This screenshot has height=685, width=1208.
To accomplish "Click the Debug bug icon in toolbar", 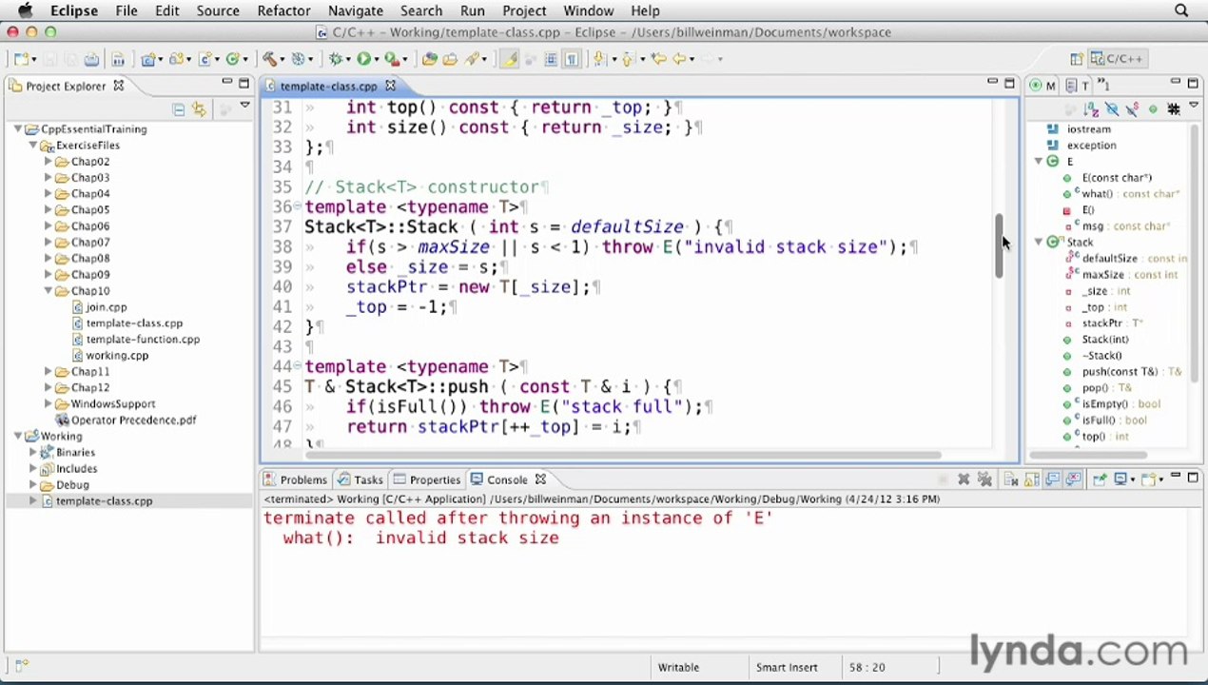I will [336, 59].
